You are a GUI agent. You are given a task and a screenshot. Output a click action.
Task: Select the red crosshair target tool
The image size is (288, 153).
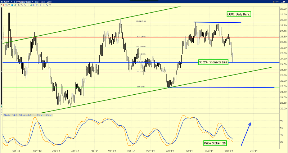click(x=3, y=5)
